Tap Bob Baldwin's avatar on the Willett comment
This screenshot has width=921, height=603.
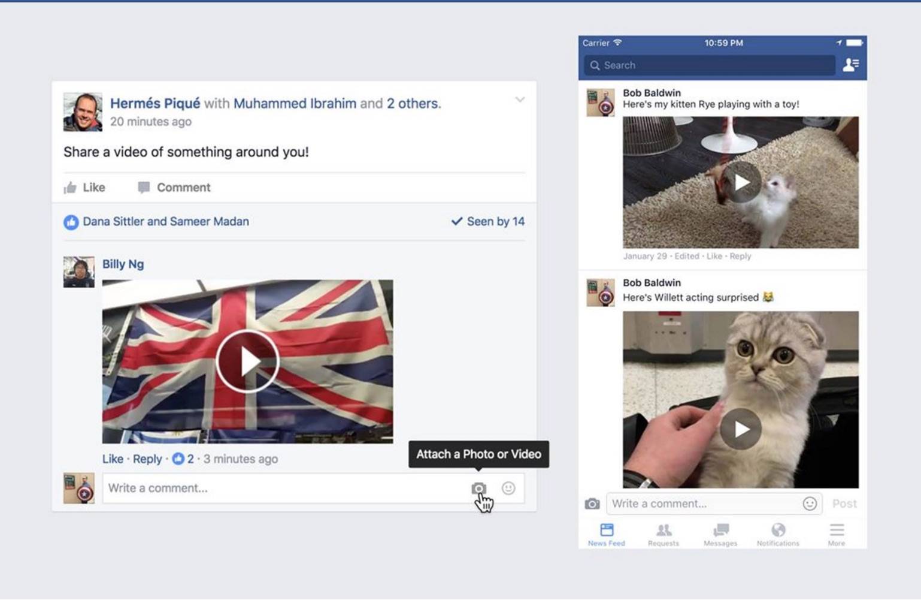click(x=601, y=293)
